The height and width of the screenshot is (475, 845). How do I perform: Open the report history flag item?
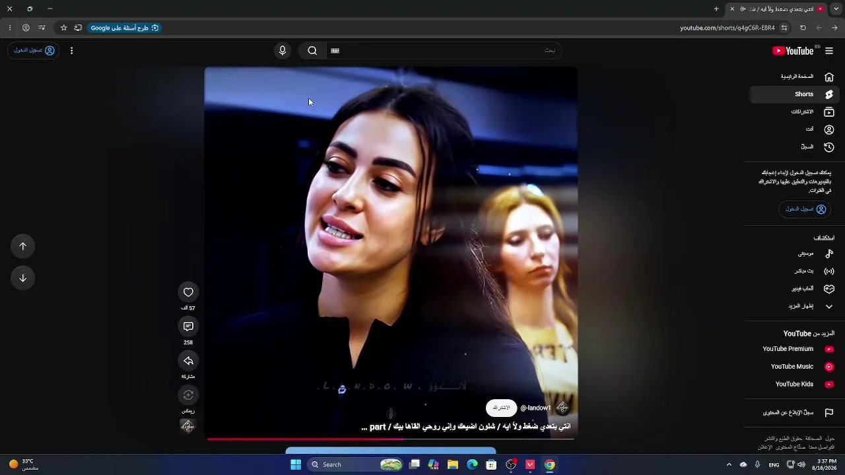click(795, 412)
